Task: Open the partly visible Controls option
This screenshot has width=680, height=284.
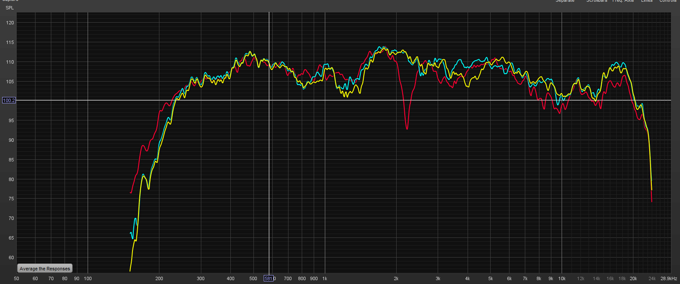Action: [668, 1]
